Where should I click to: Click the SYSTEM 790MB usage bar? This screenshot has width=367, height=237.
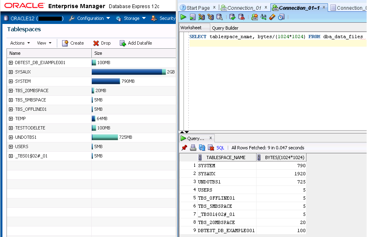pyautogui.click(x=106, y=82)
